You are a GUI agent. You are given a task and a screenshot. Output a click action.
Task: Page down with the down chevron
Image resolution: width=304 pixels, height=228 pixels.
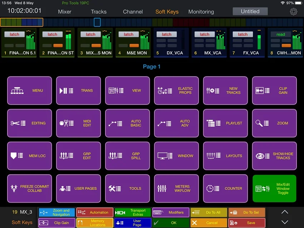pos(285,222)
